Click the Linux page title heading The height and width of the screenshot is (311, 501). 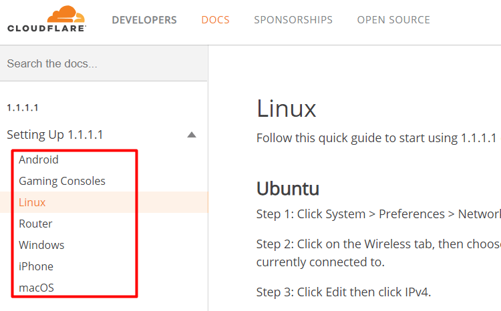287,108
